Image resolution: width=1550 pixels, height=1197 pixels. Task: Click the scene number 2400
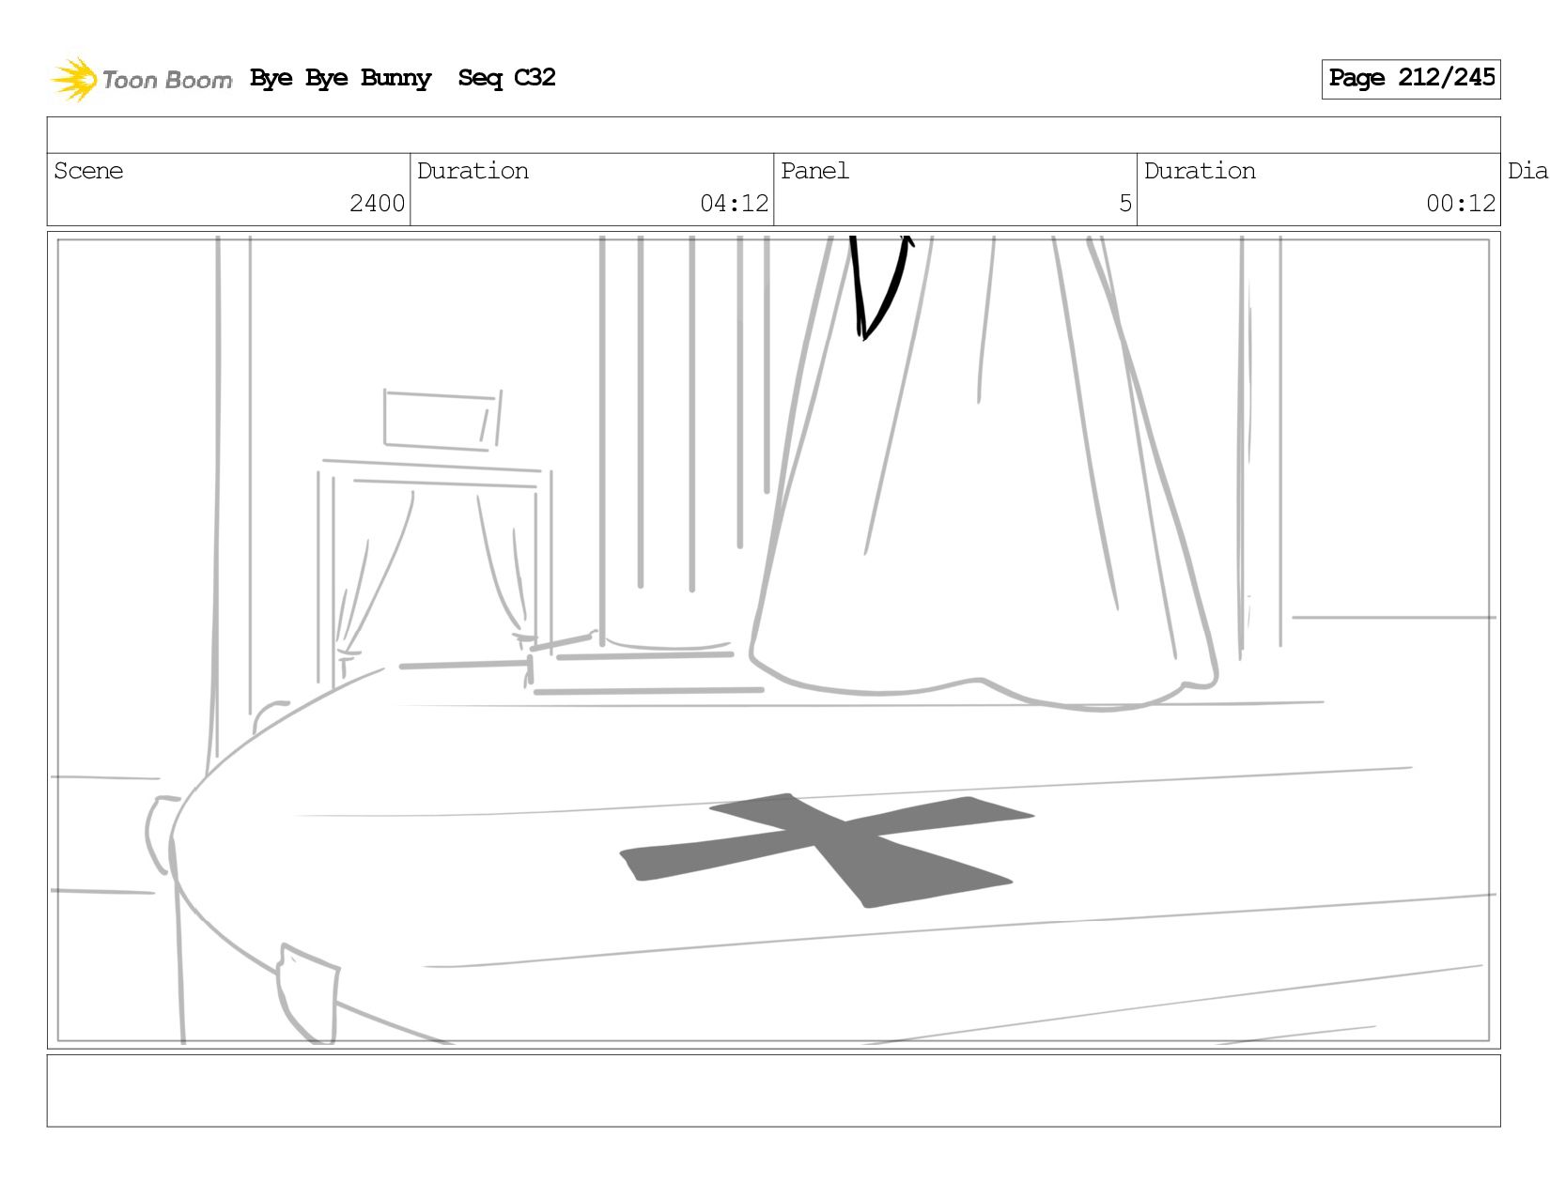(377, 204)
